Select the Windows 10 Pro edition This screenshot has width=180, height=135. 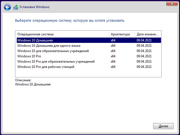[x=89, y=56]
